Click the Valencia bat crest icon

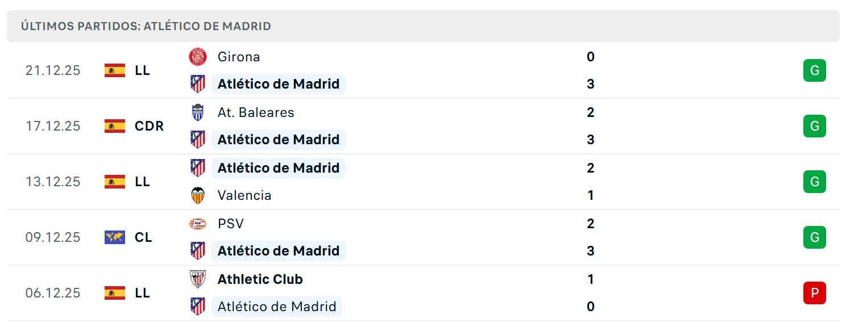[198, 195]
